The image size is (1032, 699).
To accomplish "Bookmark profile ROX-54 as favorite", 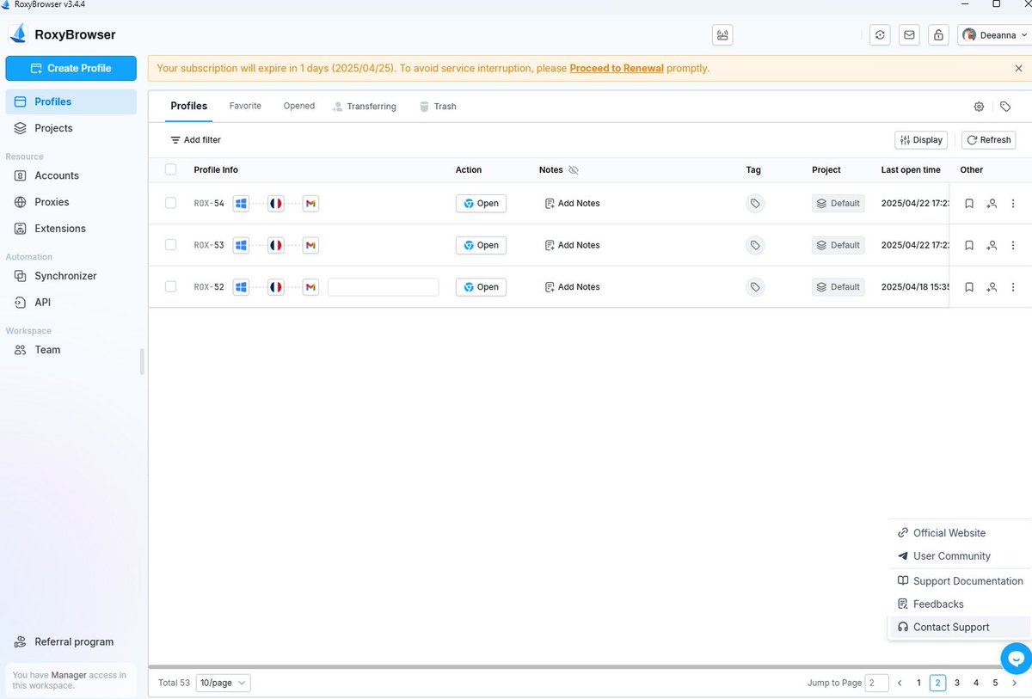I will (x=969, y=204).
